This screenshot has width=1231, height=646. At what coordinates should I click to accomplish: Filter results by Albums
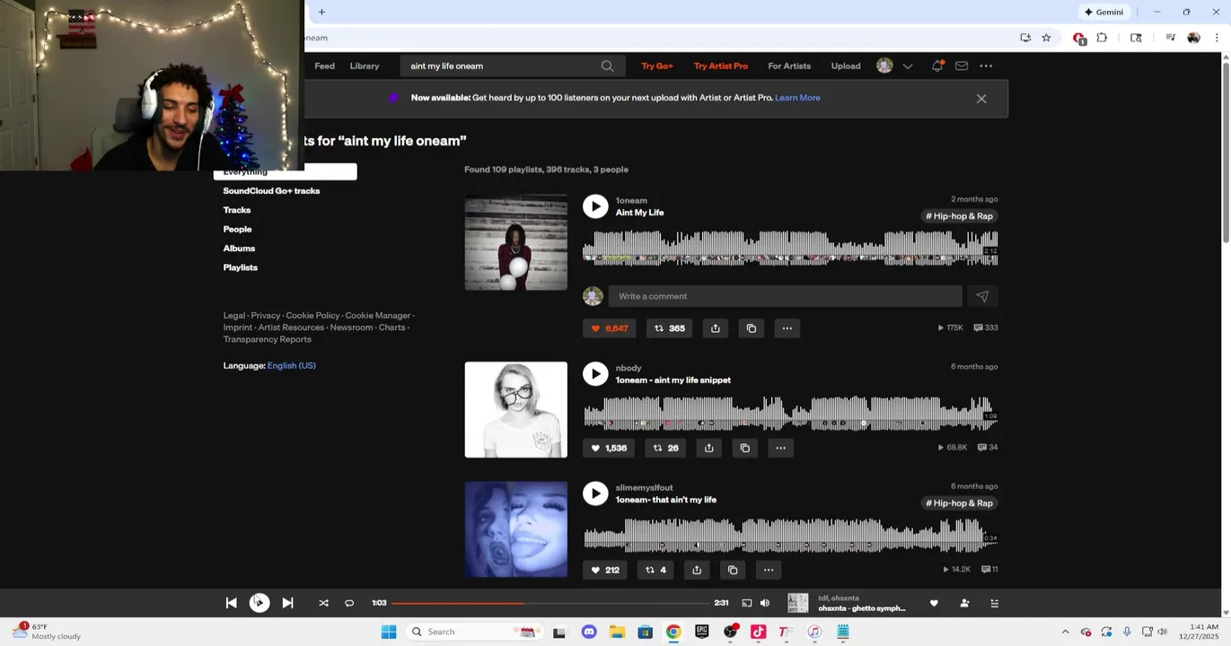point(239,249)
